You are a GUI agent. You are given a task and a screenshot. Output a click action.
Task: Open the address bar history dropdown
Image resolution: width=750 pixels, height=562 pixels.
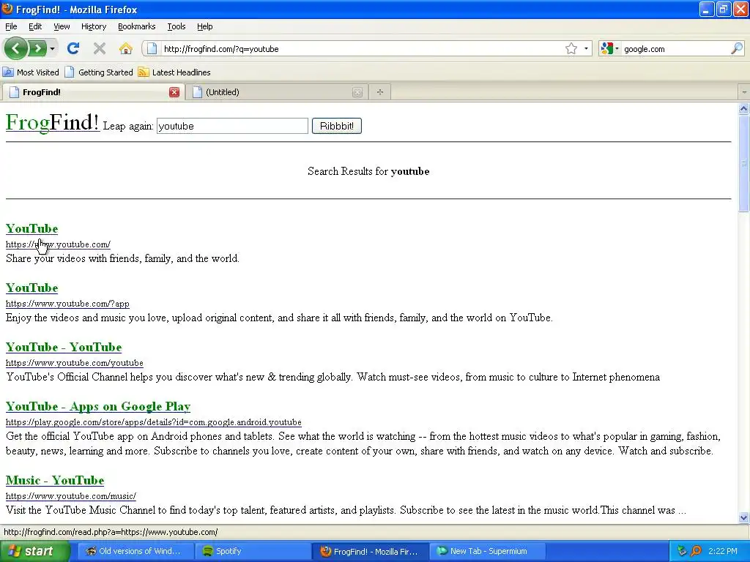pyautogui.click(x=586, y=48)
